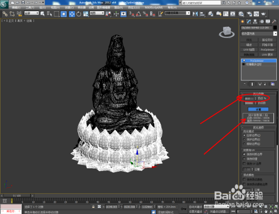Viewport: 279px width, 214px height.
Task: Open the Create command panel tab
Action: point(243,22)
